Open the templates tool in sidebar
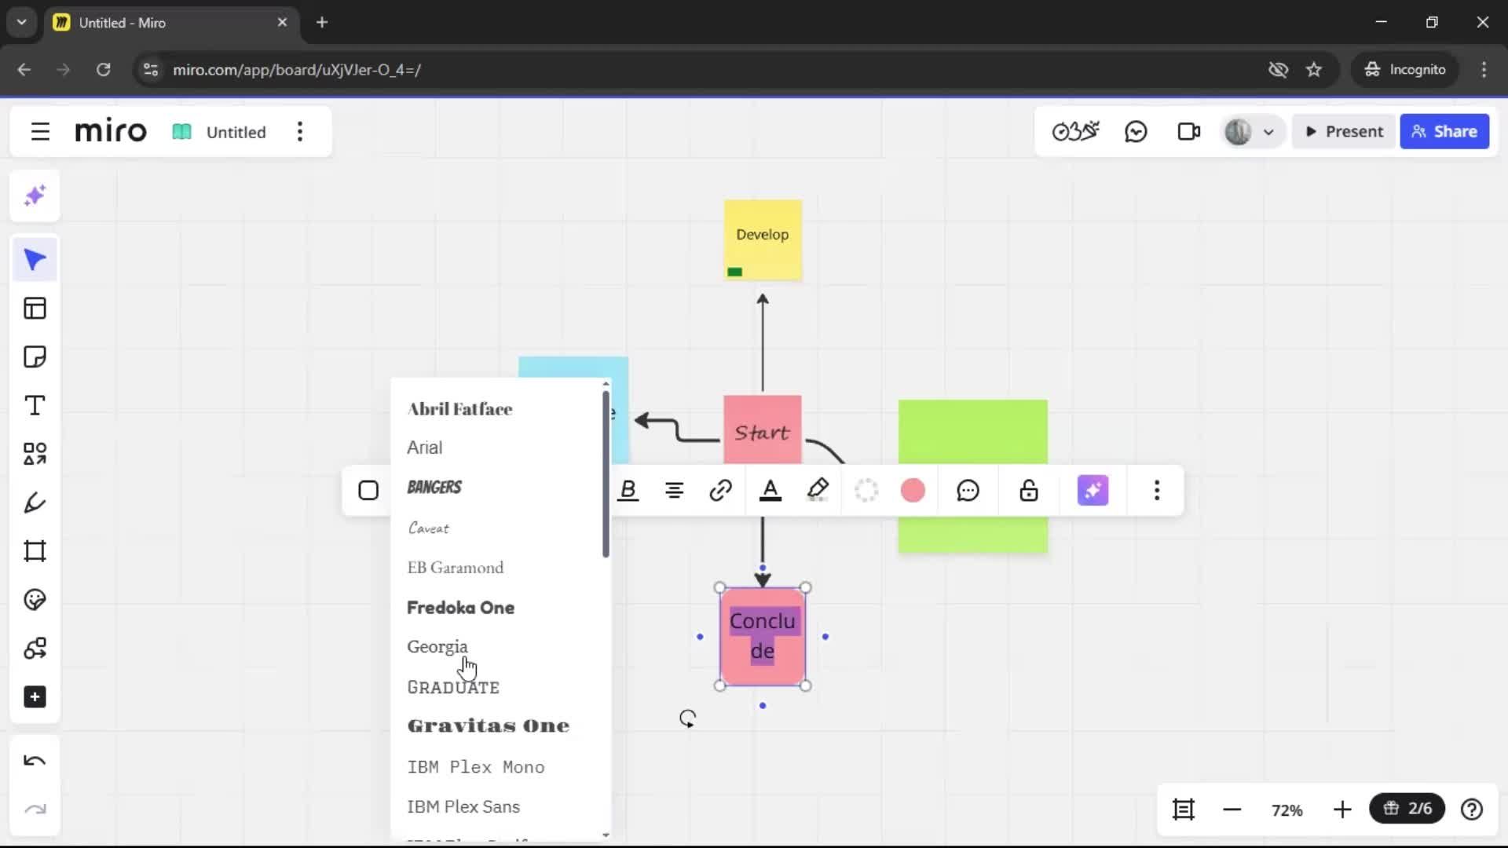Image resolution: width=1508 pixels, height=848 pixels. pos(35,309)
